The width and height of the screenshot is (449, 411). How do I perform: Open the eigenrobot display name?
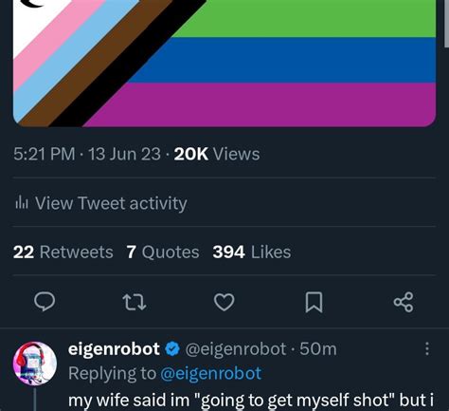[x=114, y=349]
